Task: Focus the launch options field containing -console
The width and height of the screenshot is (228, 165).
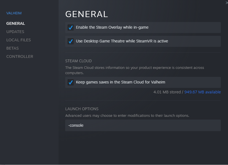Action: coord(143,125)
